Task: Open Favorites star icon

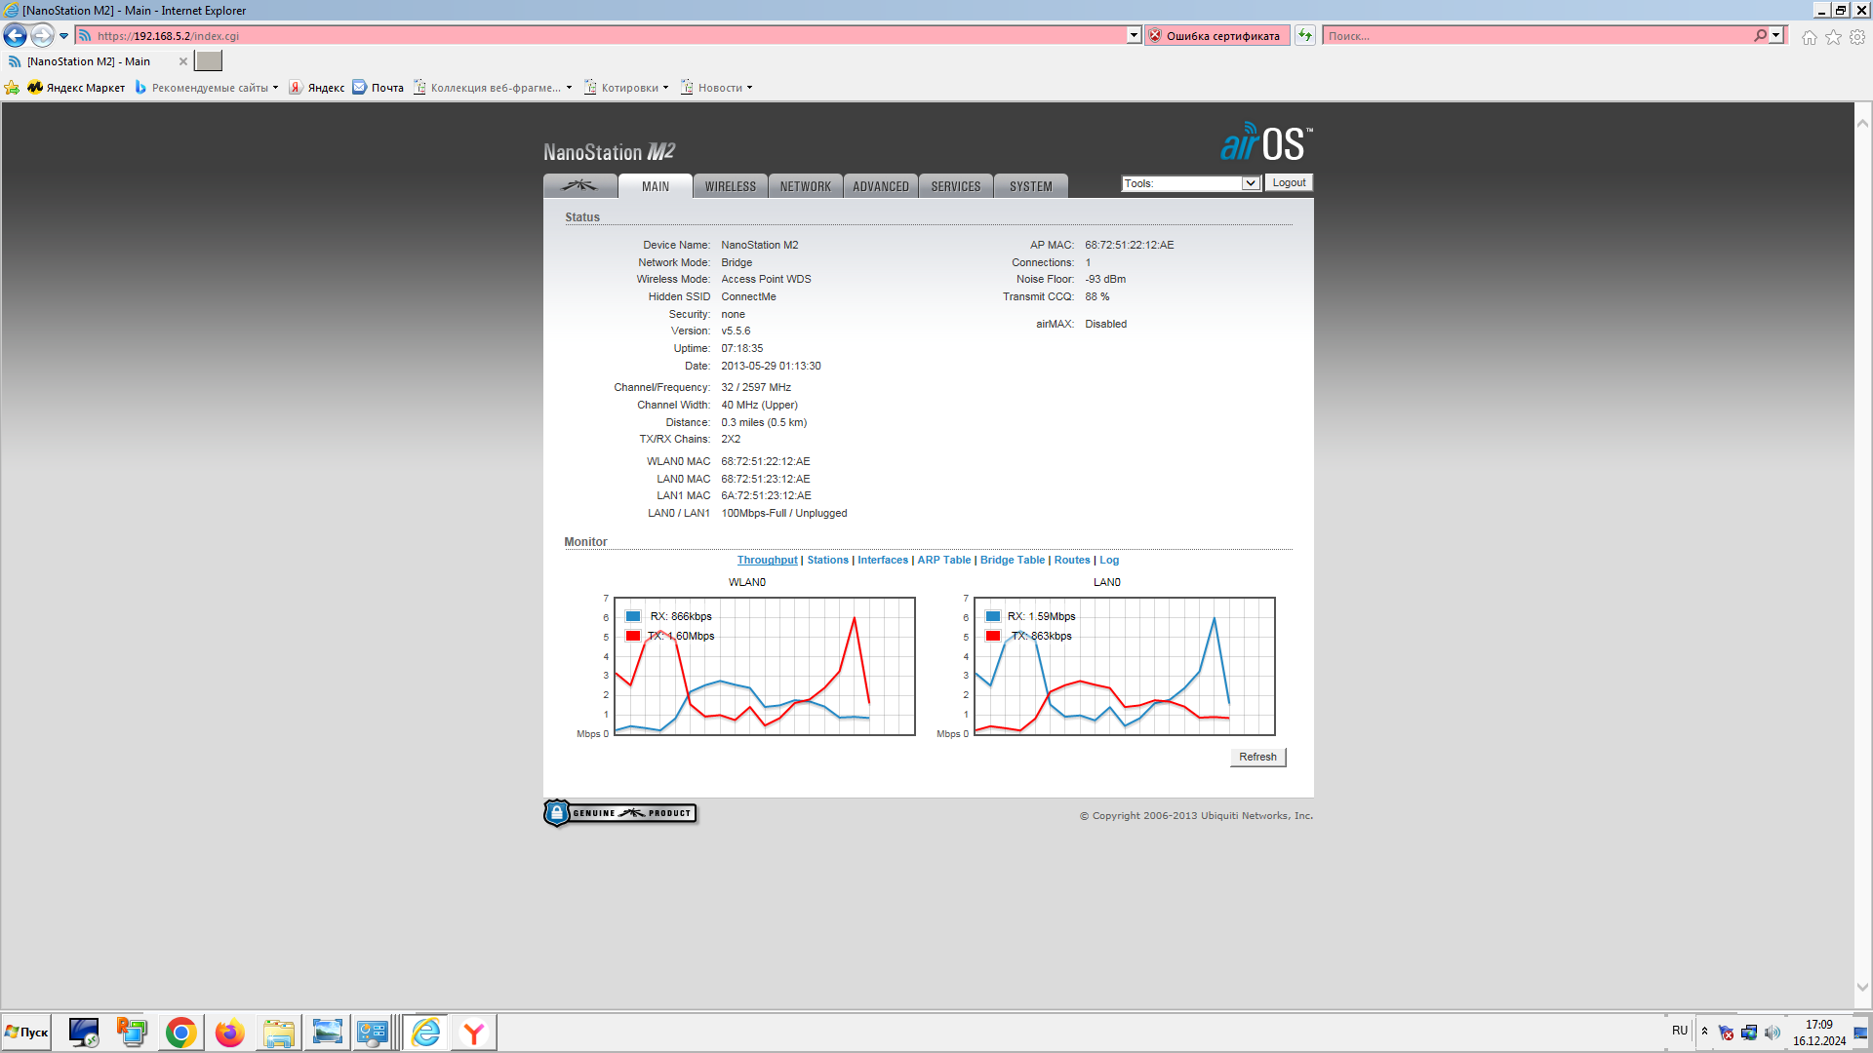Action: pos(1834,37)
